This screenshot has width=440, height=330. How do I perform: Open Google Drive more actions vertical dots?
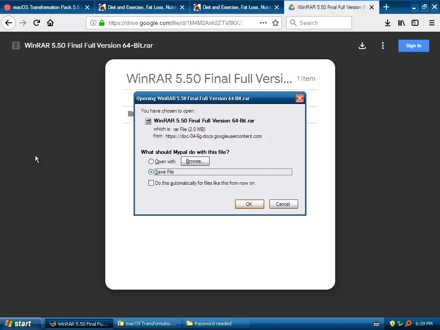[x=383, y=46]
